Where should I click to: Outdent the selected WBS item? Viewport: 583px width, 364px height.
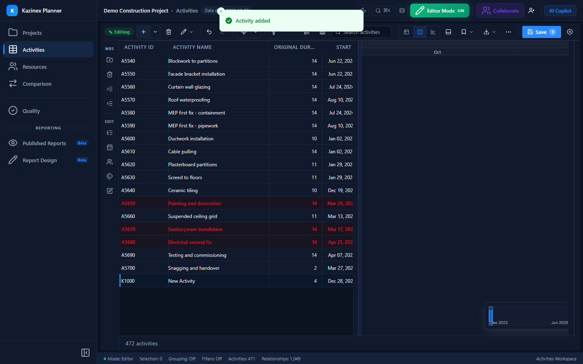pos(110,104)
